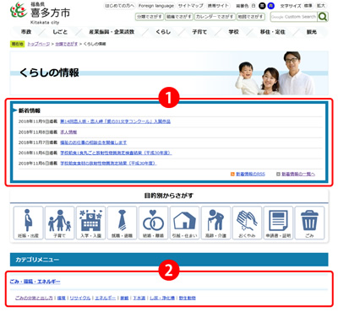Click the family photo banner image
This screenshot has height=312, width=338.
pyautogui.click(x=169, y=73)
